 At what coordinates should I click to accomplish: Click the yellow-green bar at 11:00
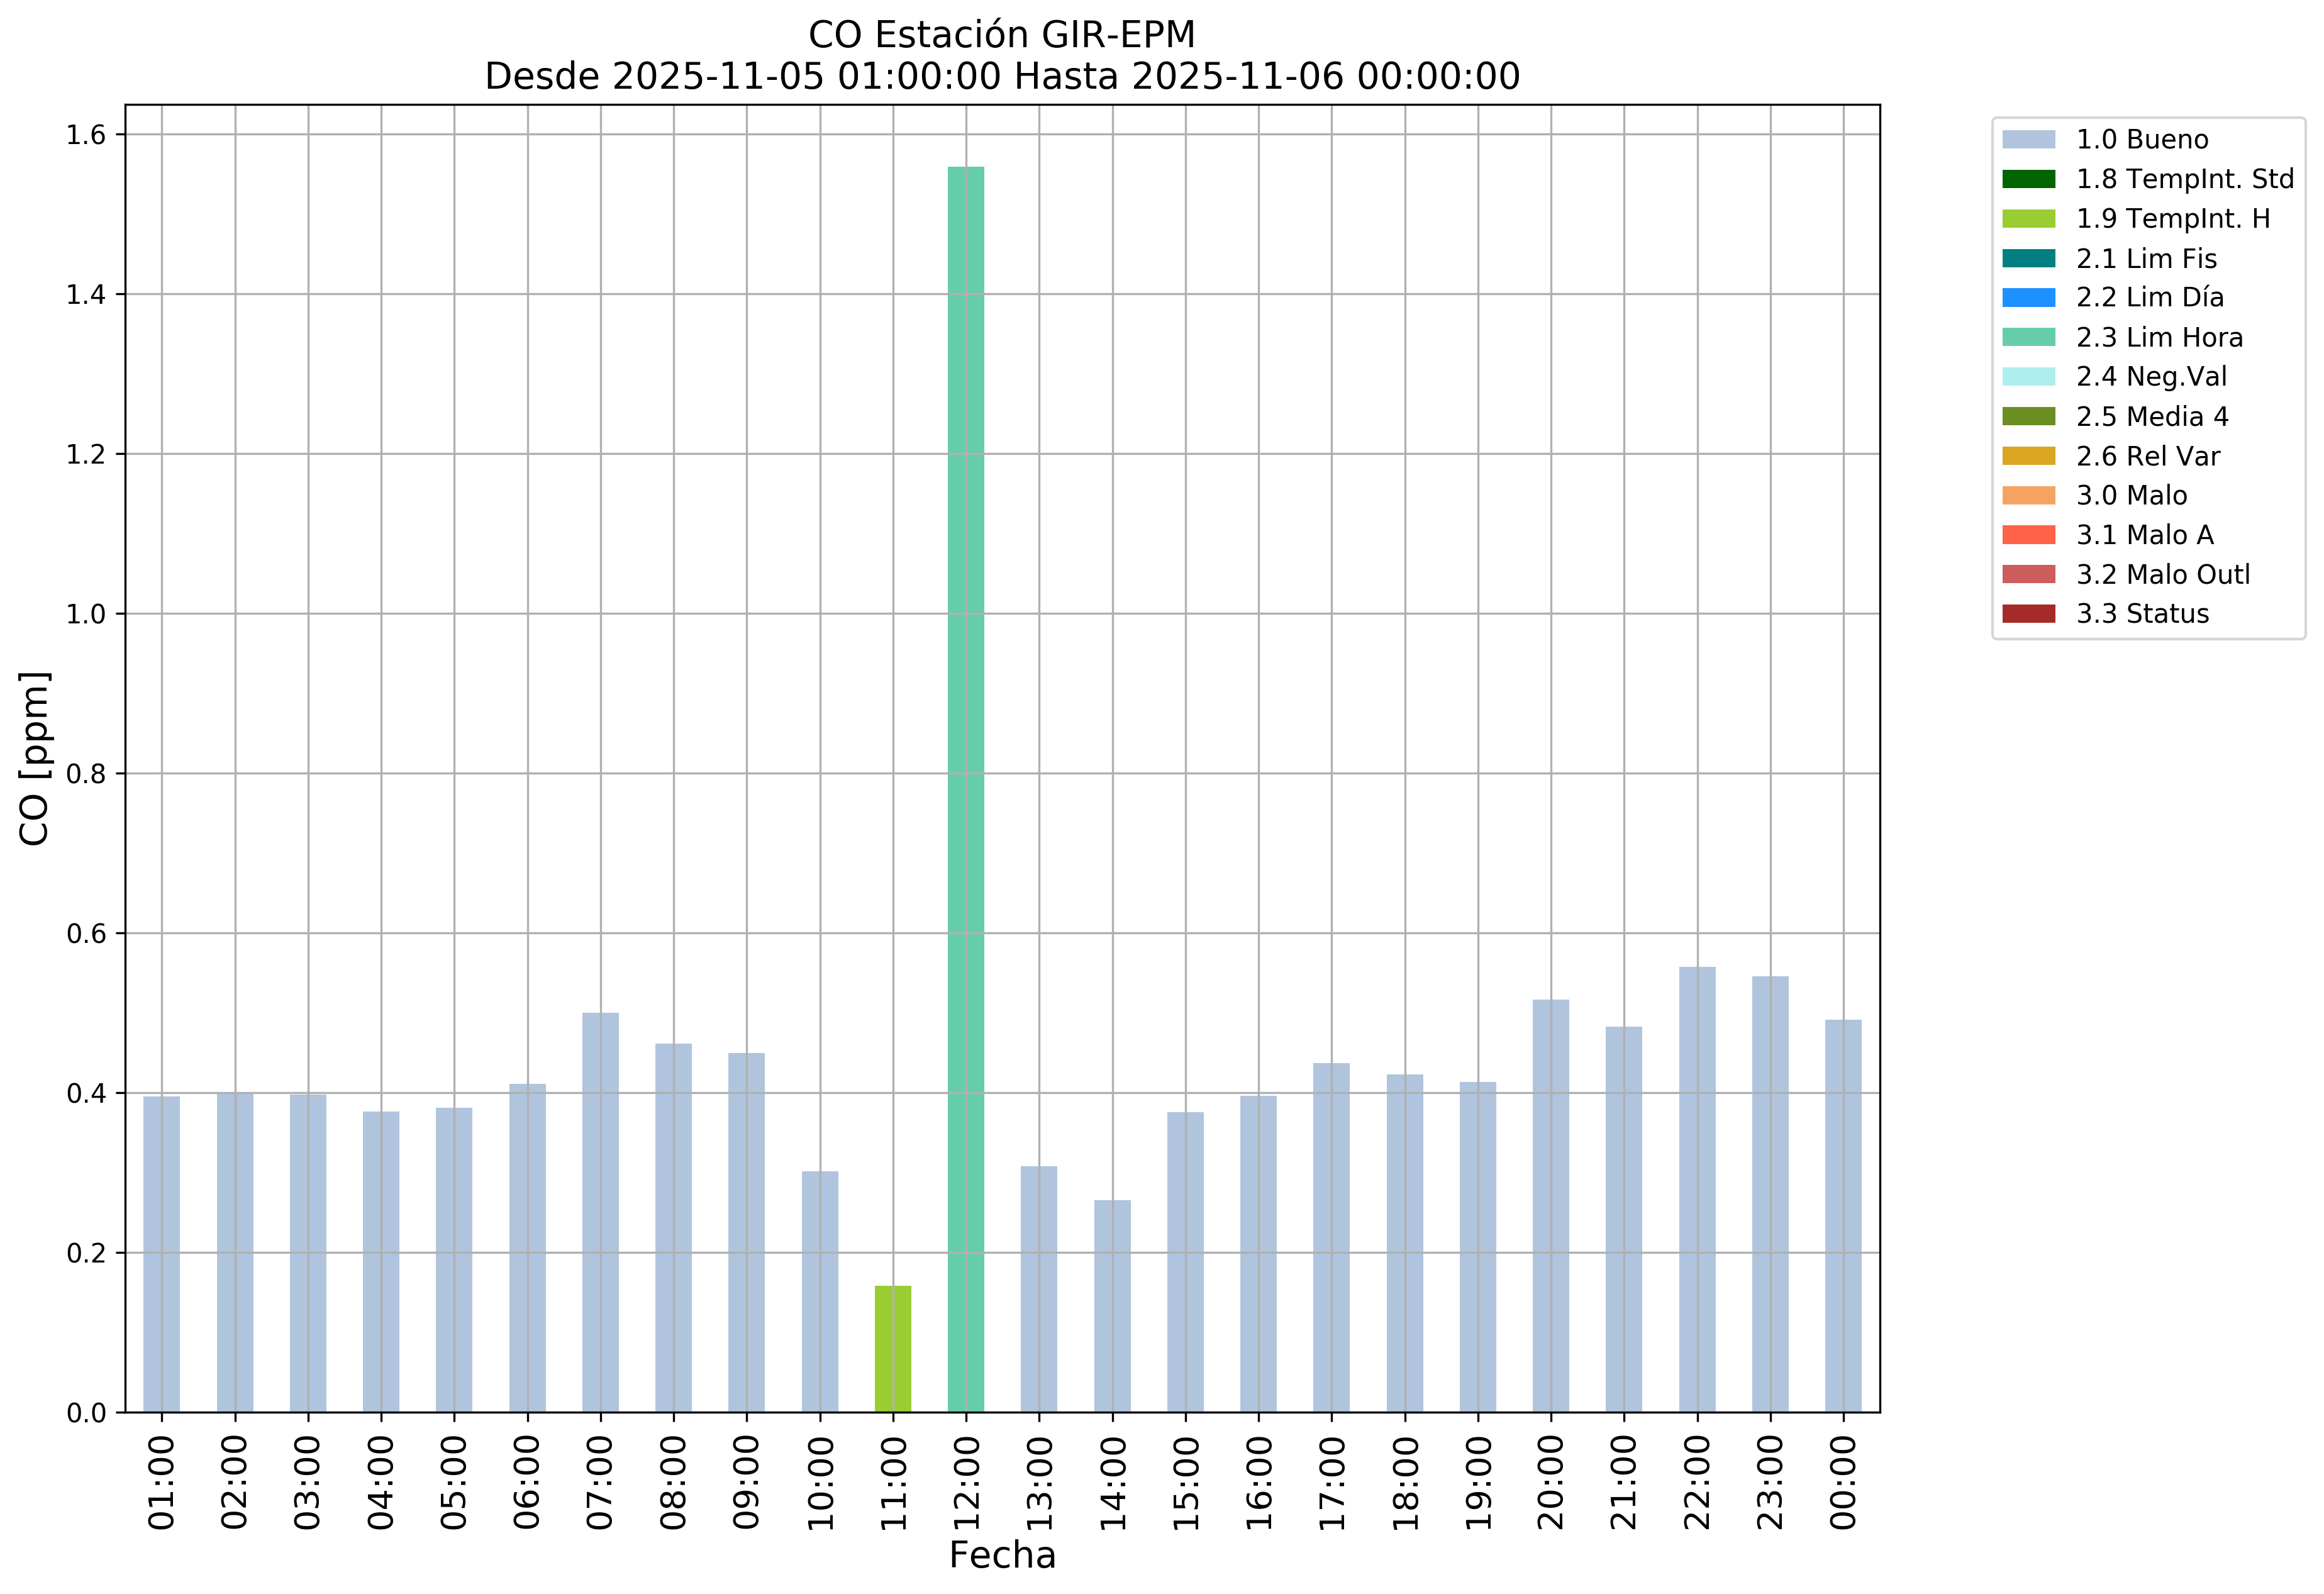[x=893, y=1349]
